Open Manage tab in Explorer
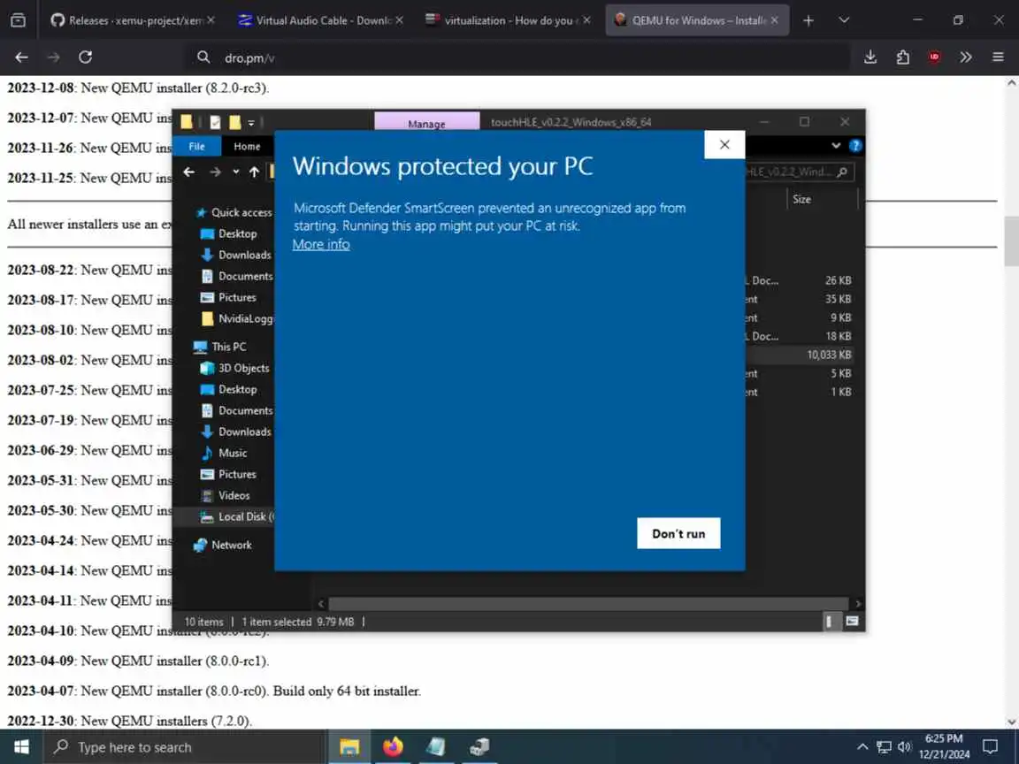 [427, 122]
